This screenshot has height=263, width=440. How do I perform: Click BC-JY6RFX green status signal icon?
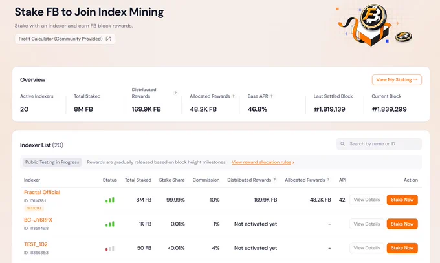click(x=110, y=224)
